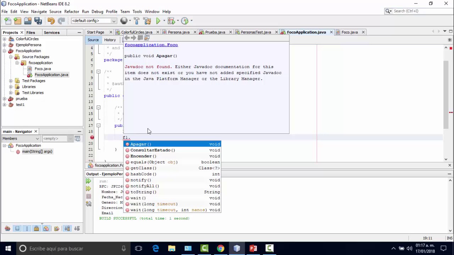Toggle Show Non-Public Members lock filter
This screenshot has width=454, height=255.
click(x=36, y=228)
